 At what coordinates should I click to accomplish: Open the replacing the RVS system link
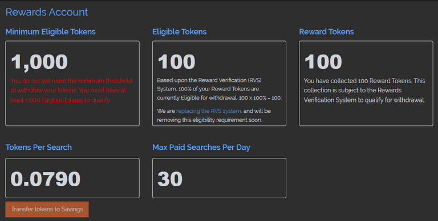208,110
